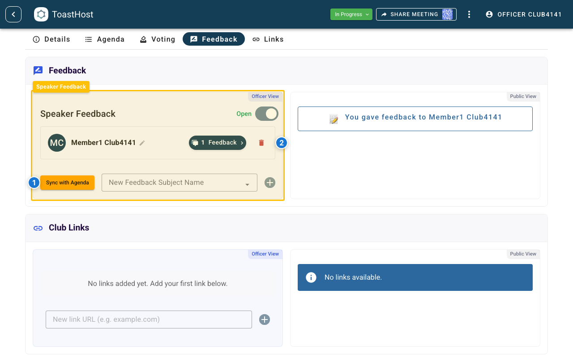
Task: Switch to the Agenda tab
Action: tap(105, 39)
